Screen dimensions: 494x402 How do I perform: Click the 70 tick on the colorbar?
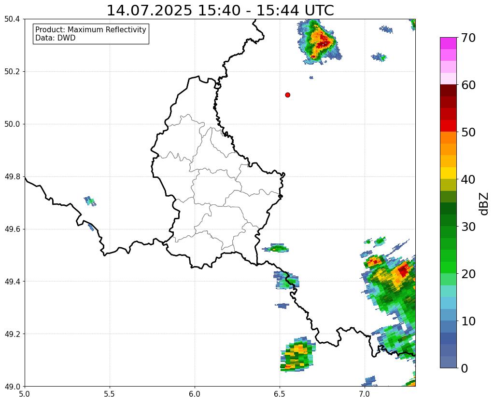(468, 38)
